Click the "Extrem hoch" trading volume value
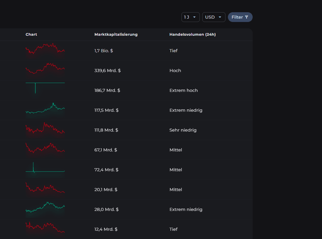 [x=183, y=90]
